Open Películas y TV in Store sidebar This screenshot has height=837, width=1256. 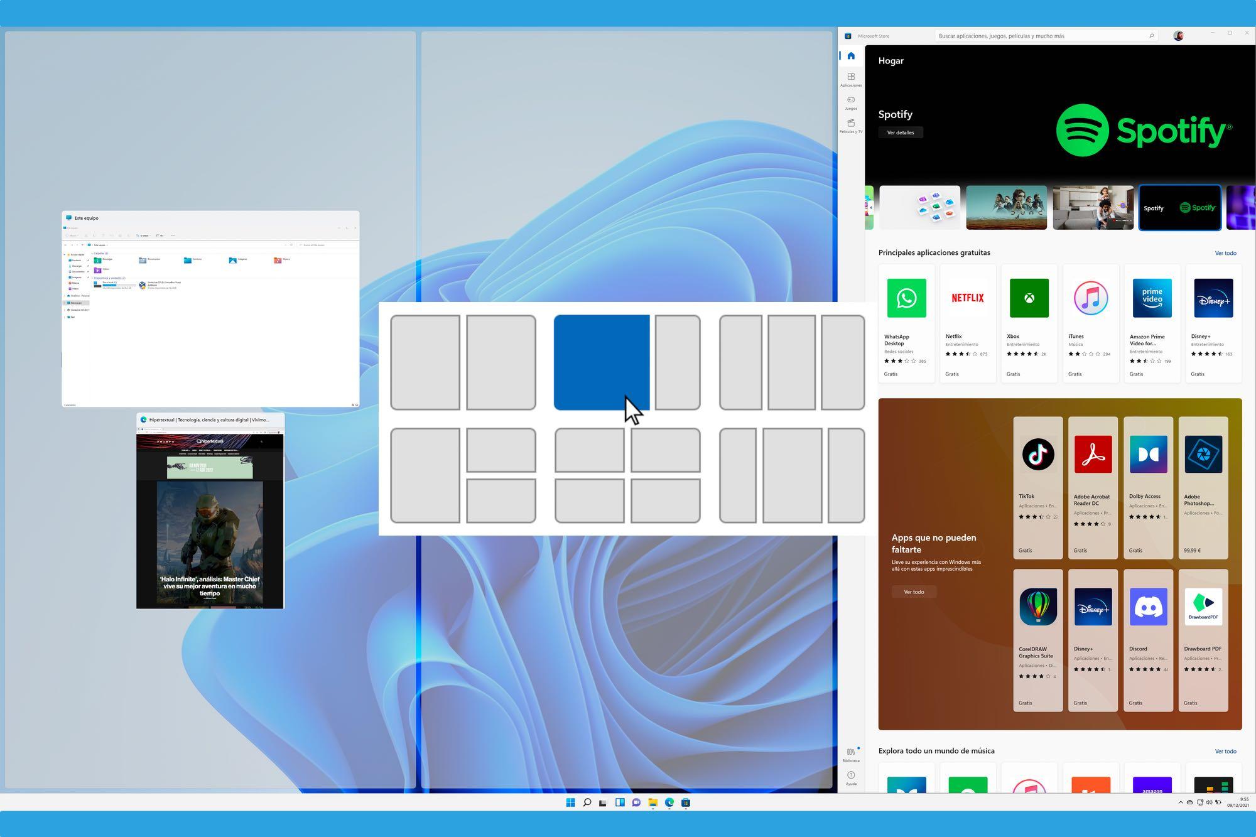point(851,126)
